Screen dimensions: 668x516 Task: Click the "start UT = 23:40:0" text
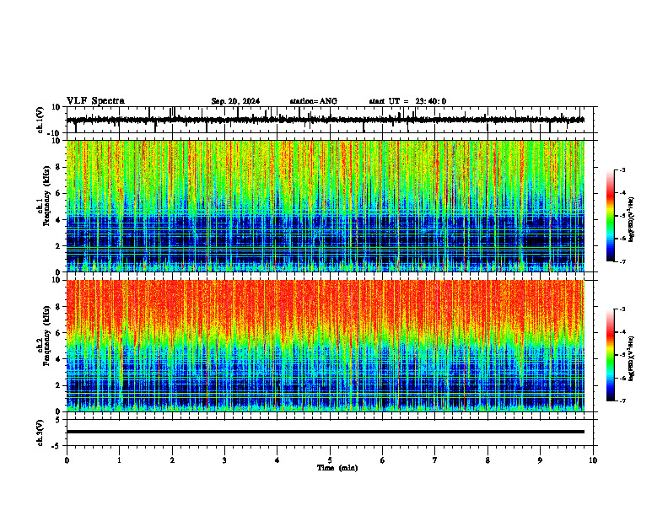[x=407, y=101]
